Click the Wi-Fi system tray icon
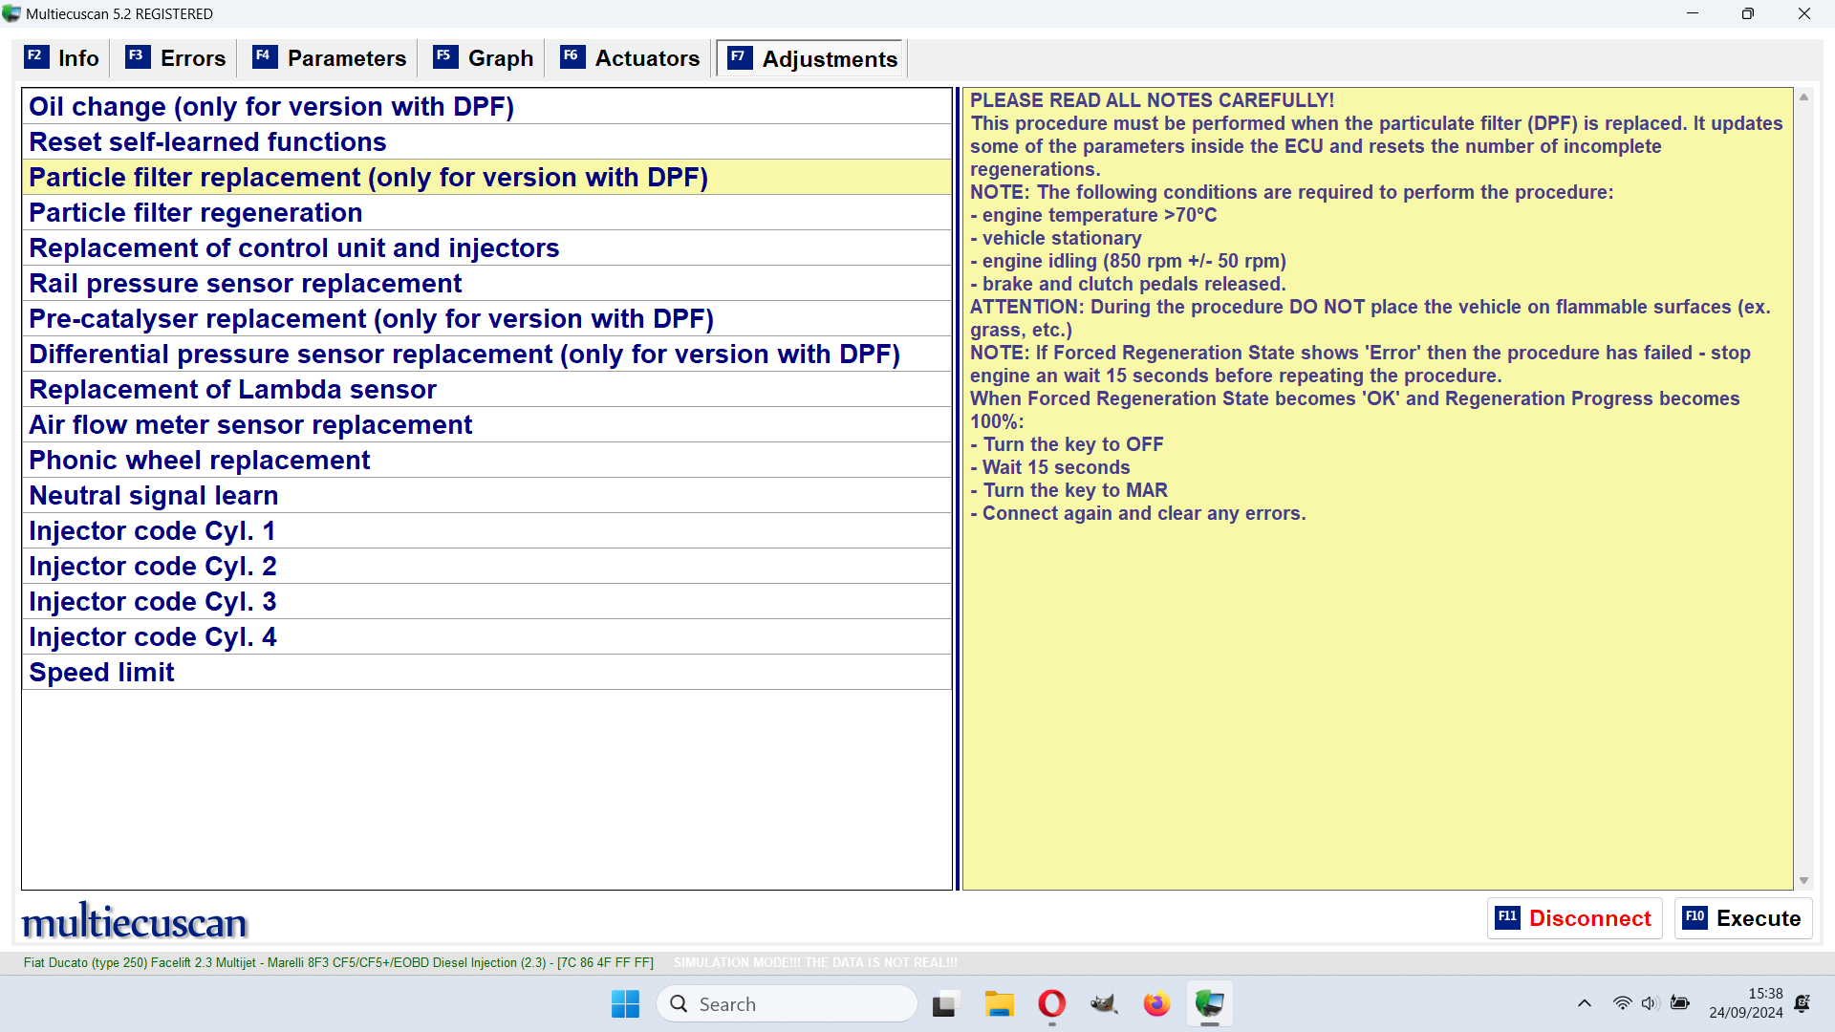The width and height of the screenshot is (1835, 1032). (x=1622, y=1003)
